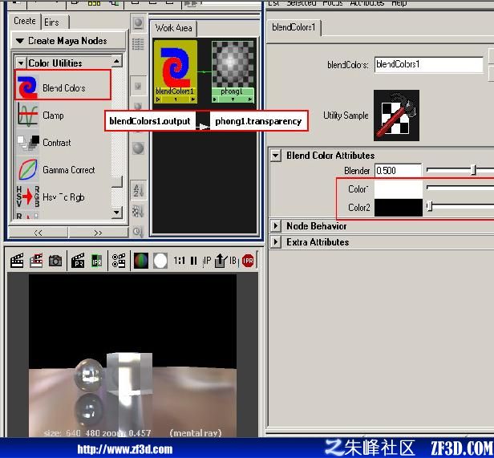Click the Blender value input field
The image size is (494, 458).
pyautogui.click(x=398, y=171)
